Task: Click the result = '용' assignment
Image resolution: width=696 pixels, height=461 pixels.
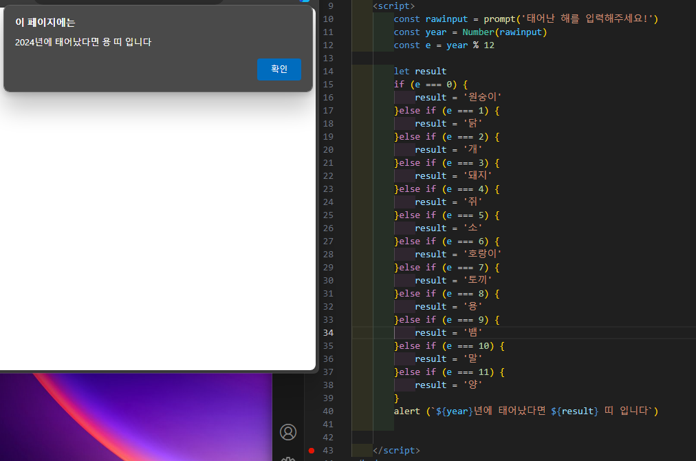Action: (x=448, y=306)
